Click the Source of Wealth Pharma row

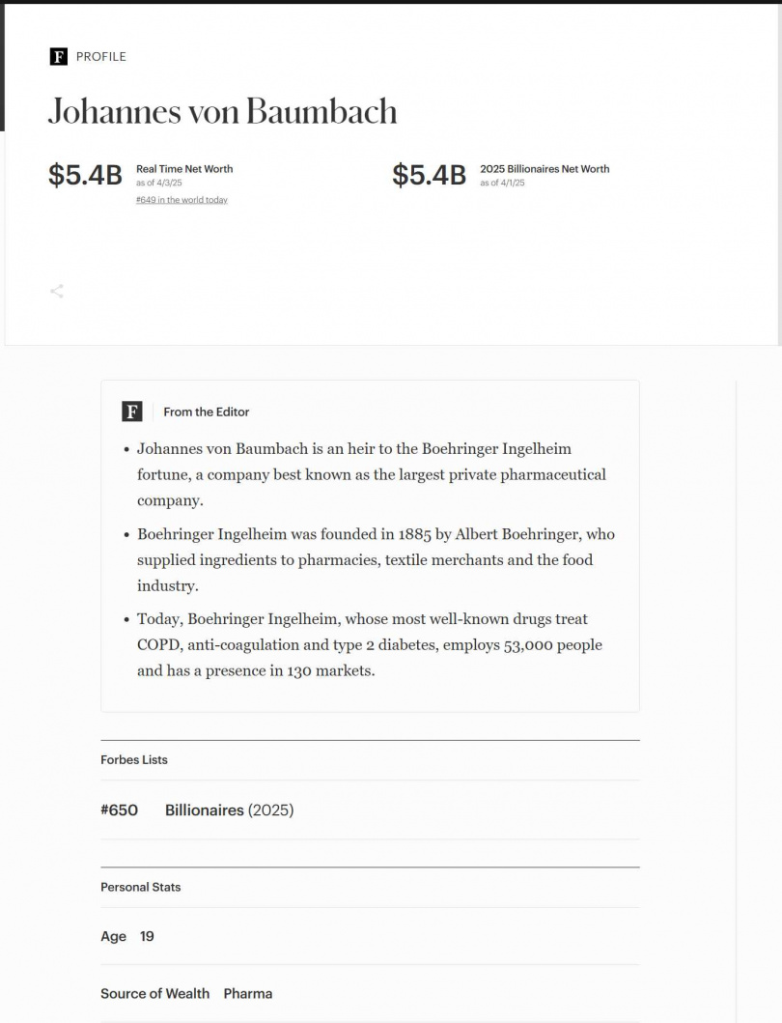pyautogui.click(x=186, y=993)
